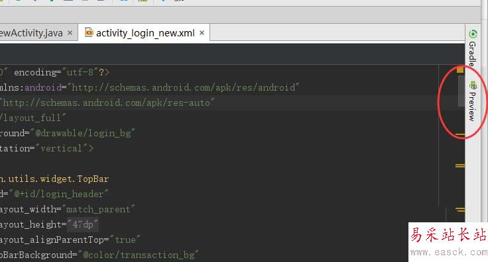Place cursor in the 47dp height value
The width and height of the screenshot is (488, 262).
coord(83,224)
